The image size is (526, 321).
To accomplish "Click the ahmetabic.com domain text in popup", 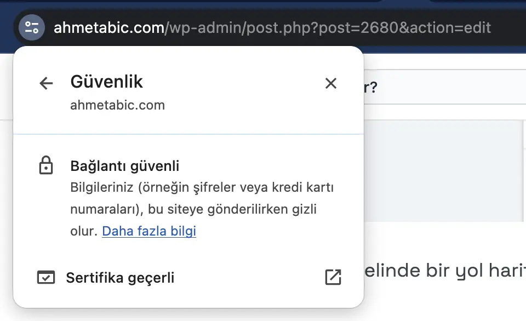I will 117,105.
